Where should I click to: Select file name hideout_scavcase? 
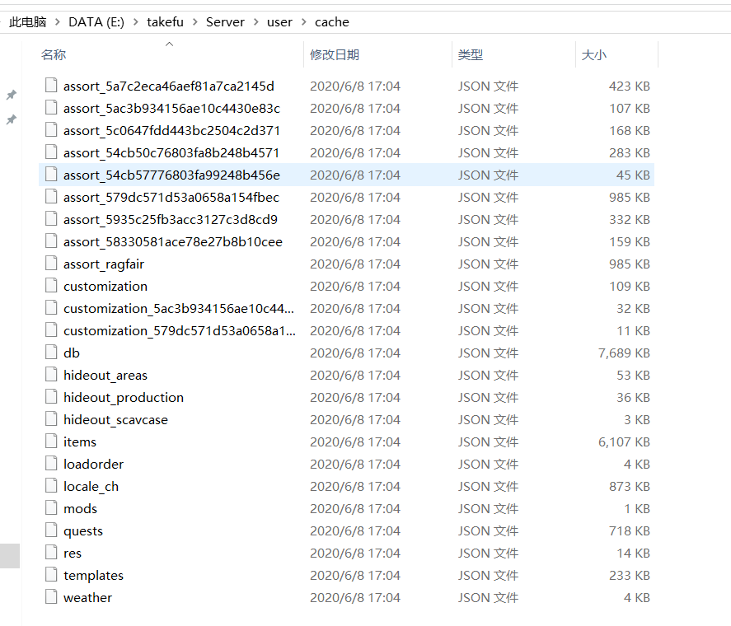tap(115, 420)
